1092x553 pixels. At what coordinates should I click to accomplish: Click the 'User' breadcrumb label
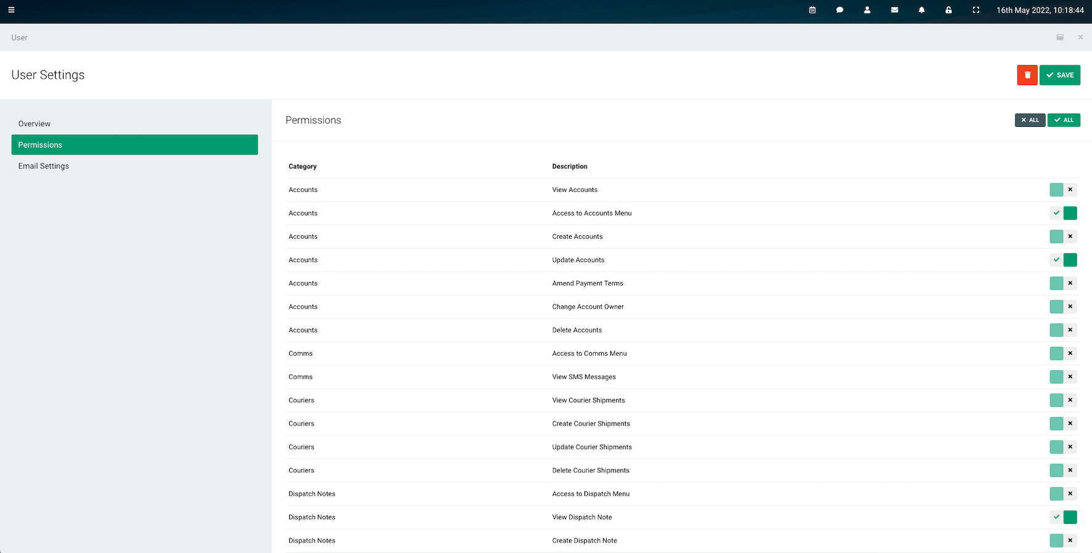[x=19, y=38]
